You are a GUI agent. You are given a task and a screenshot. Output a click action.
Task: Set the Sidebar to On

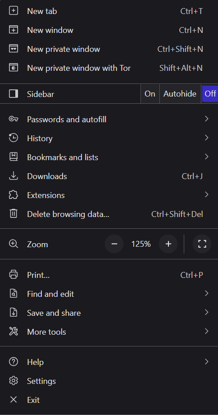150,94
